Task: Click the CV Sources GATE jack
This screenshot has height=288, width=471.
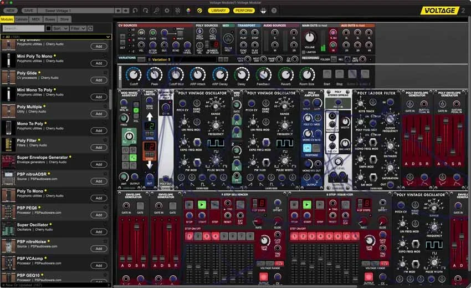Action: tap(153, 33)
